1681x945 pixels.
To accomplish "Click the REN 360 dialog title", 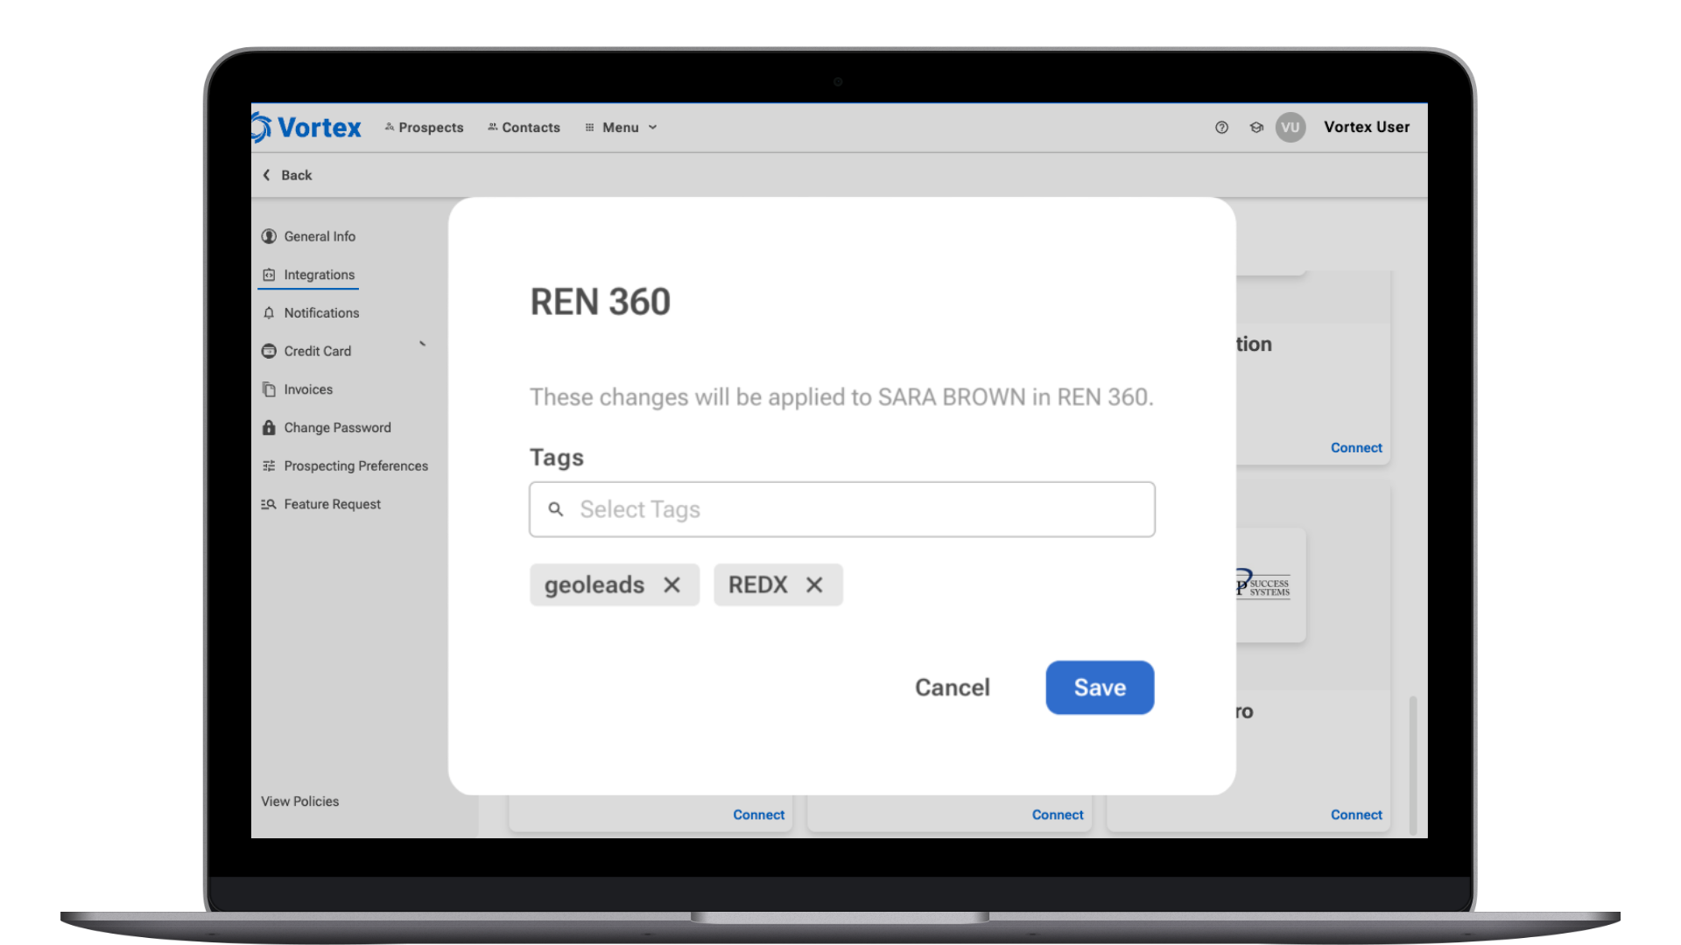I will click(x=601, y=303).
